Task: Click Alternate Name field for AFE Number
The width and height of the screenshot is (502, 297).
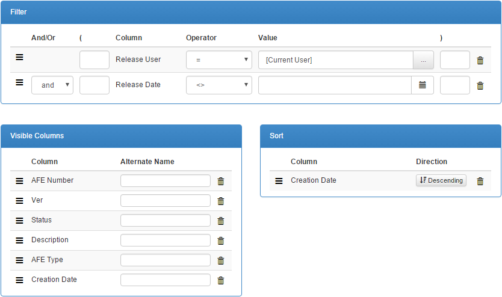Action: [x=166, y=181]
